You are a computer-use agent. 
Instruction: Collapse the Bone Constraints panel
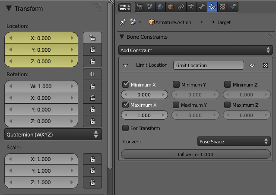tap(122, 37)
